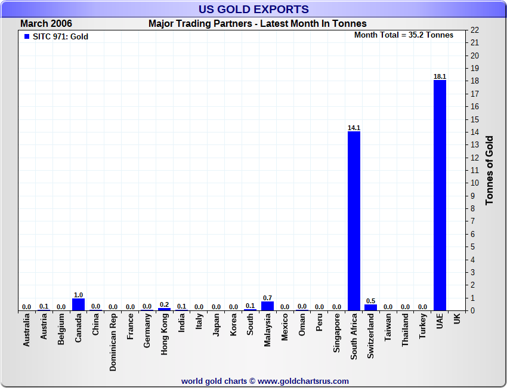Click the 'Turkey' axis label
The height and width of the screenshot is (388, 507).
click(x=422, y=326)
